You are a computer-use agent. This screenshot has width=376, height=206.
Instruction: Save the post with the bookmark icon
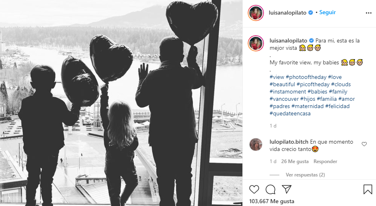pos(367,189)
